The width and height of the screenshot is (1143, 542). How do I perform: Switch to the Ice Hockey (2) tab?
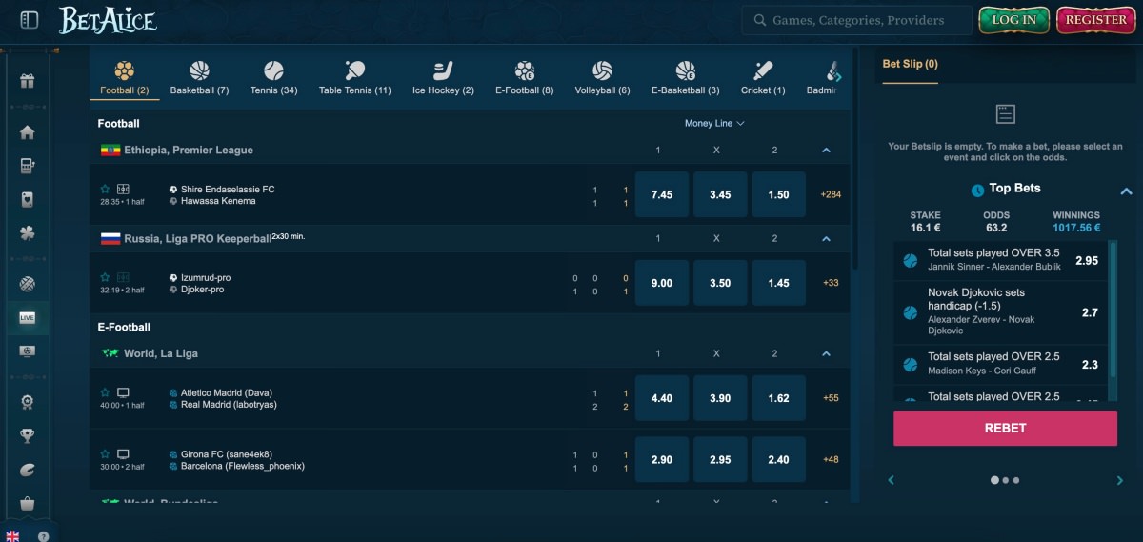point(443,78)
